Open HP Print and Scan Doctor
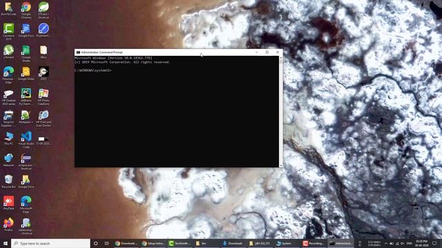442x248 pixels. (x=44, y=118)
